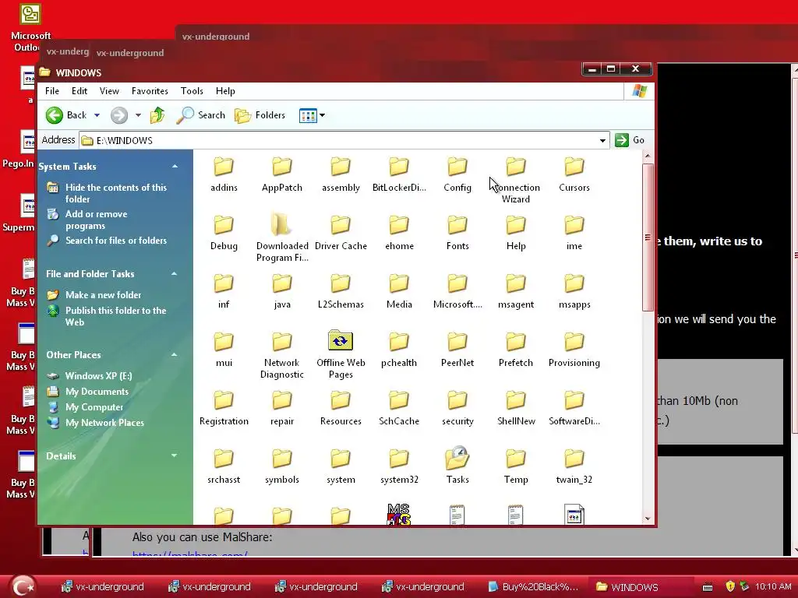Open the Tools menu

pos(192,91)
